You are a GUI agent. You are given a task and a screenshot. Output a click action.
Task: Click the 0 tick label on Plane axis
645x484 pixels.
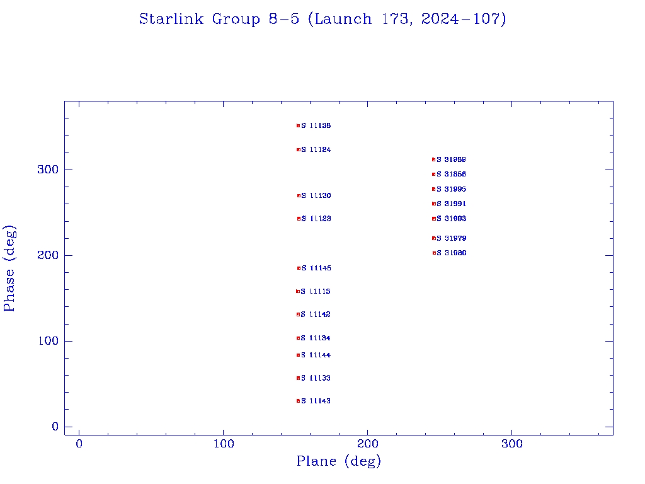(79, 444)
